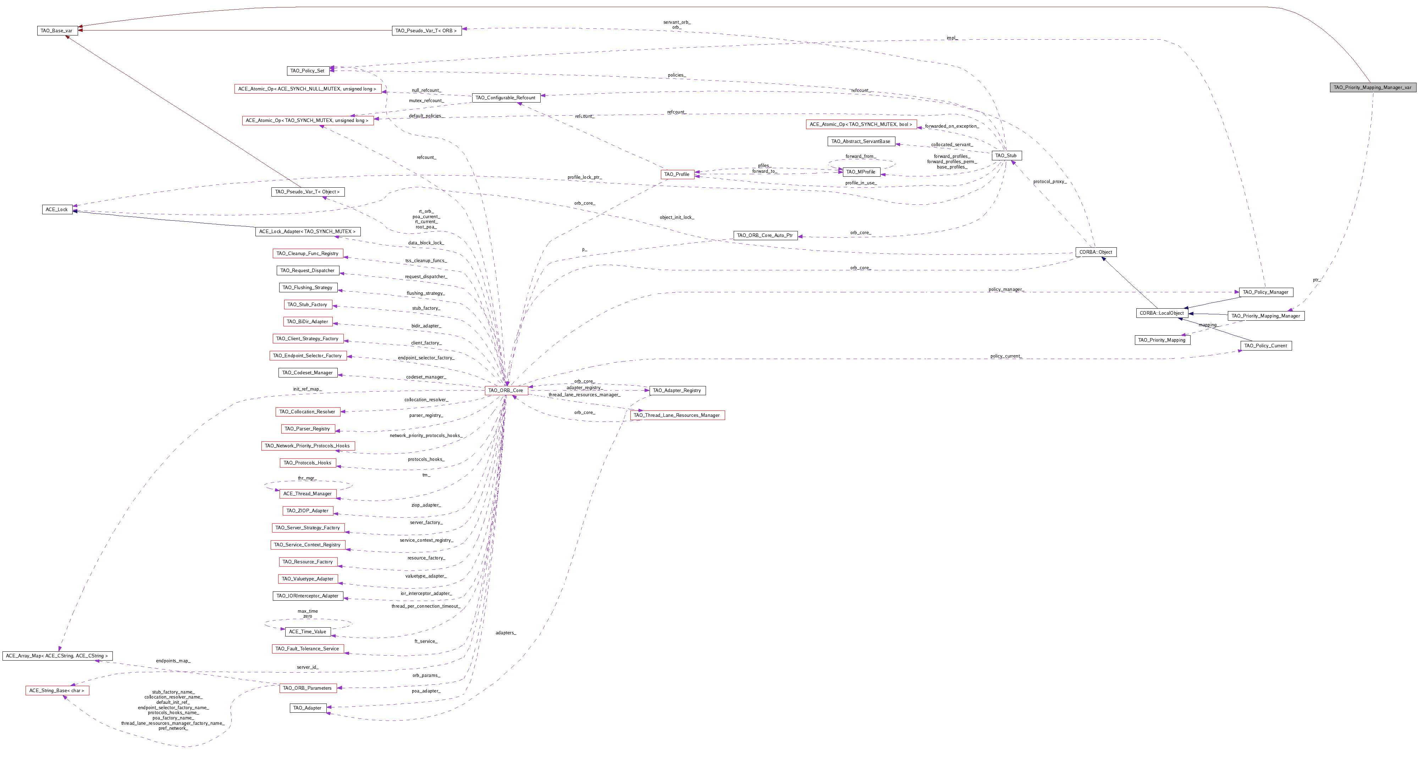Screen dimensions: 1418x761
Task: Open the CORBA::Object class node
Action: (x=1096, y=252)
